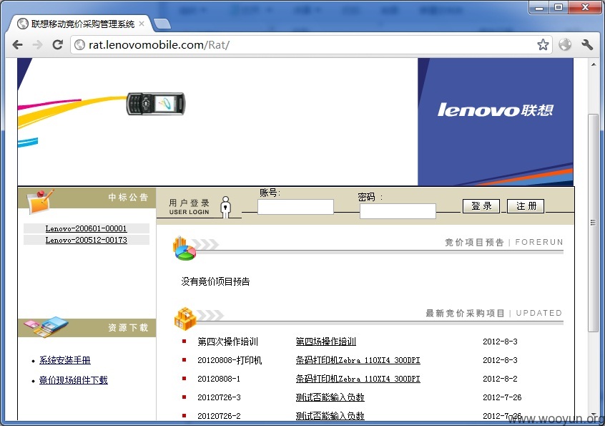Click the vertical scrollbar thumb
The image size is (605, 426).
click(594, 223)
